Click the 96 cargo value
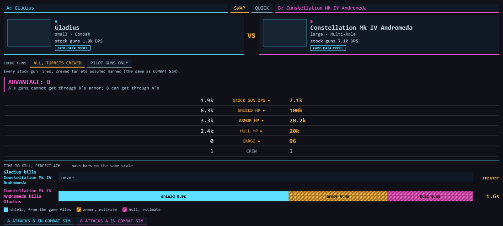Viewport: 503px width, 226px height. coord(293,141)
